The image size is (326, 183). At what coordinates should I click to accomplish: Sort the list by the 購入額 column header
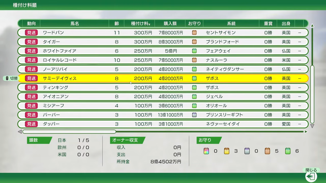(170, 24)
